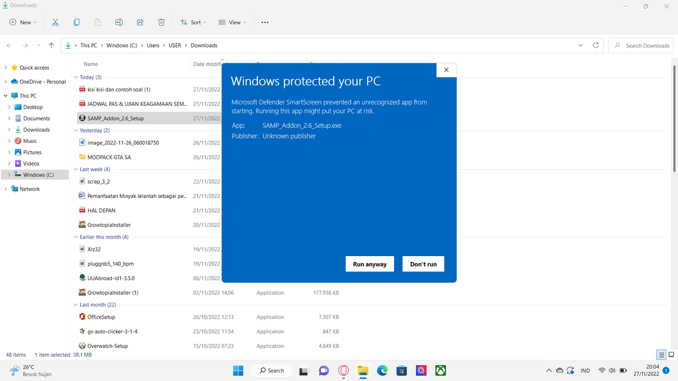The image size is (678, 381).
Task: Click the Search button on the taskbar
Action: [x=272, y=370]
